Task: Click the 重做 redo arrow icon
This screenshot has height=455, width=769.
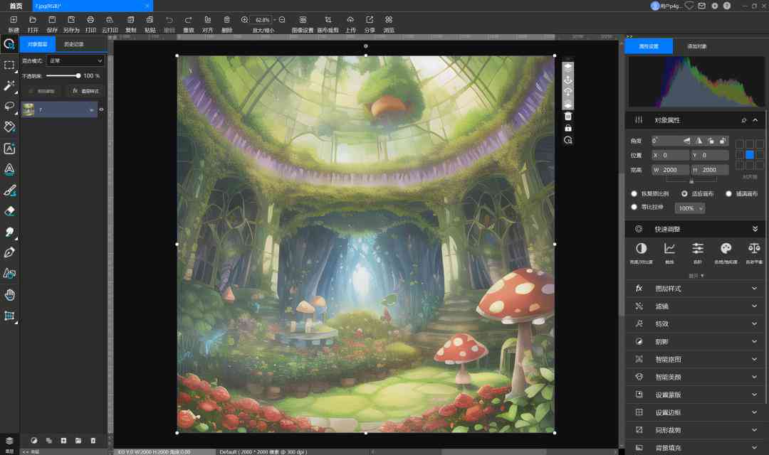Action: (188, 20)
